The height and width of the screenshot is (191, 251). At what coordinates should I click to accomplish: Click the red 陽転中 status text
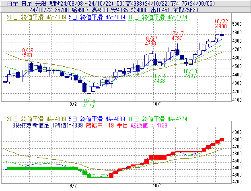(94, 125)
